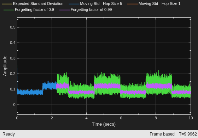Click the purple forgetting factor 0.99 line swatch

point(64,10)
